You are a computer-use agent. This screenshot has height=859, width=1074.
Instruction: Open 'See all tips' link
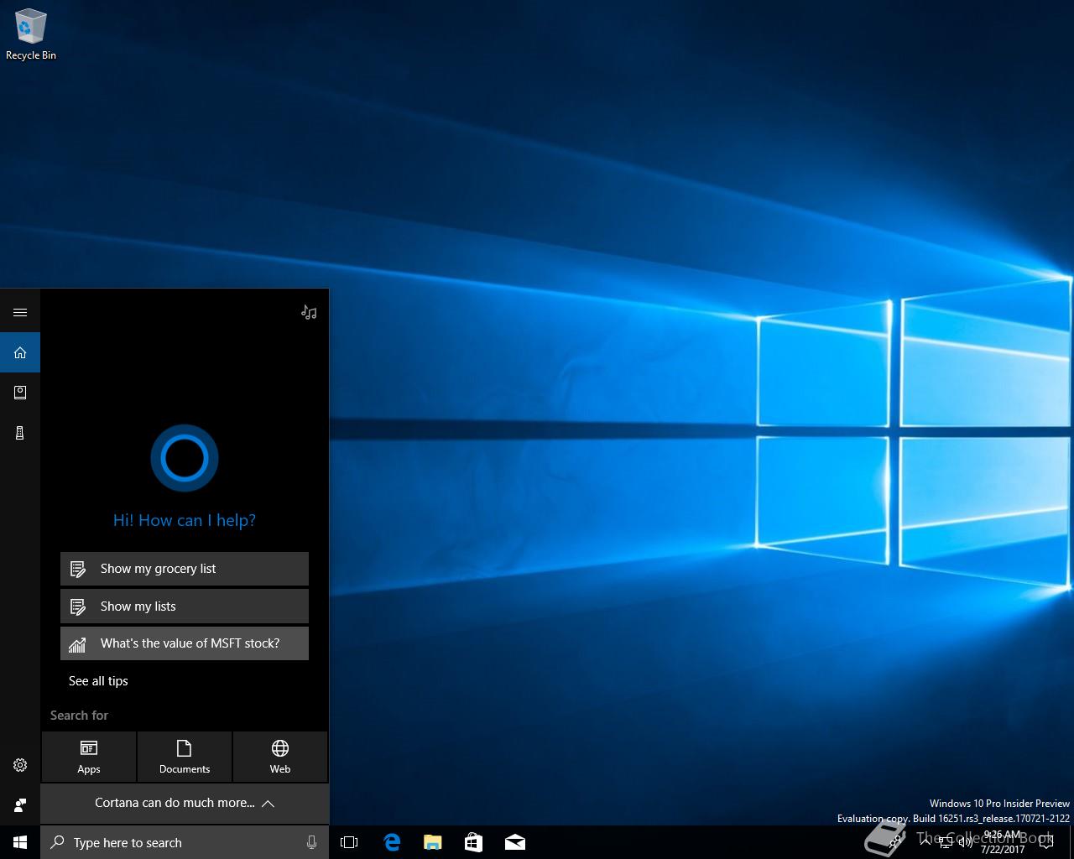click(x=98, y=681)
